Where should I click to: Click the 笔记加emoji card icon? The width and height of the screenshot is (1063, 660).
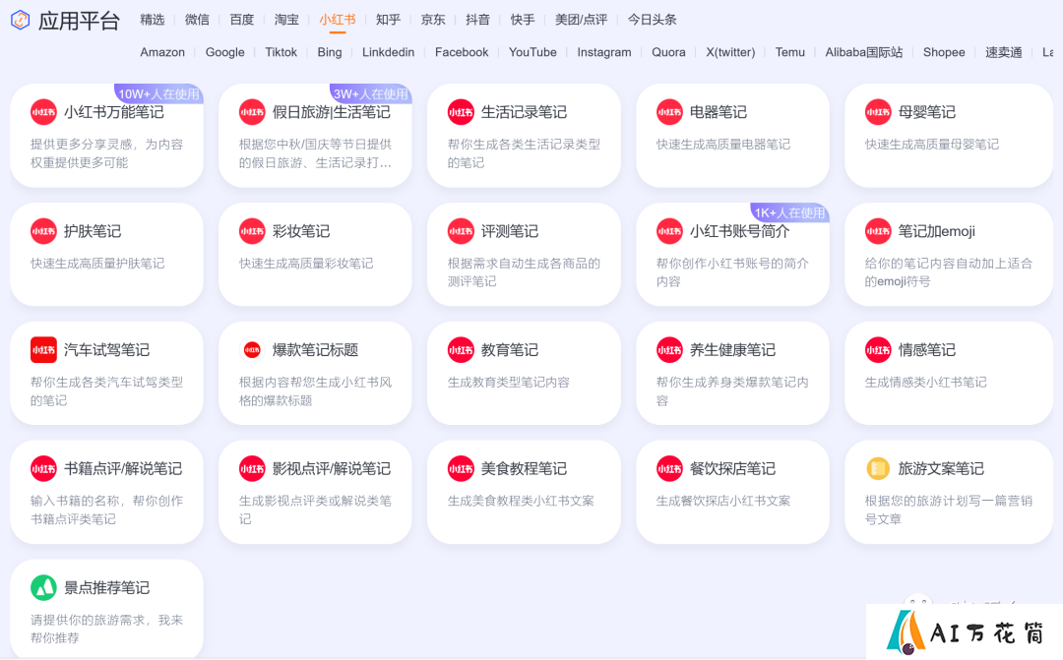pos(878,232)
